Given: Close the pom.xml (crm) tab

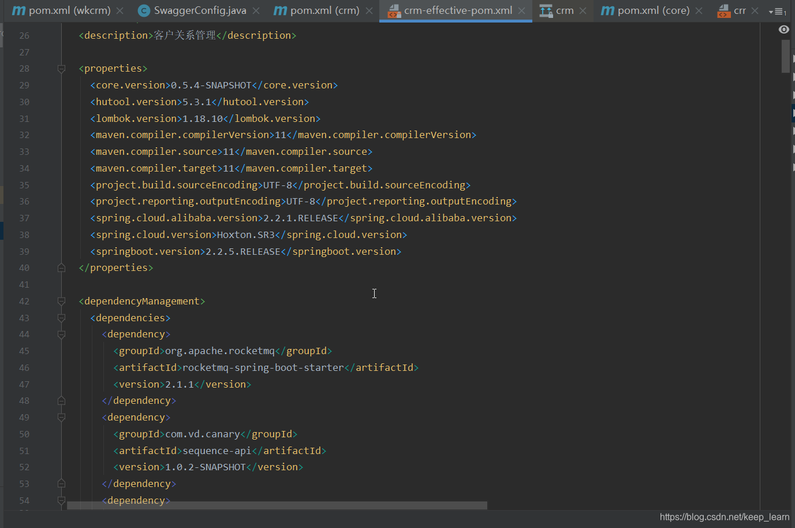Looking at the screenshot, I should [x=369, y=10].
